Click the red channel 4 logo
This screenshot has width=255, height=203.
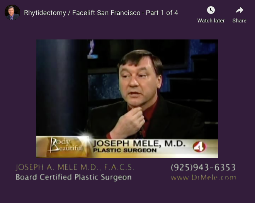tap(199, 147)
